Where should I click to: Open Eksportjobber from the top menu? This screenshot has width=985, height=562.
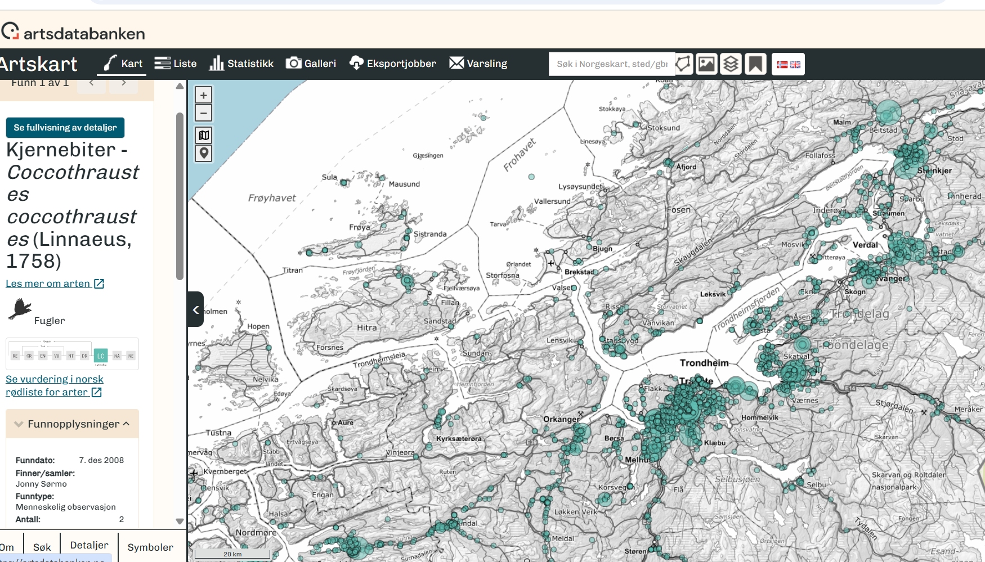point(393,64)
